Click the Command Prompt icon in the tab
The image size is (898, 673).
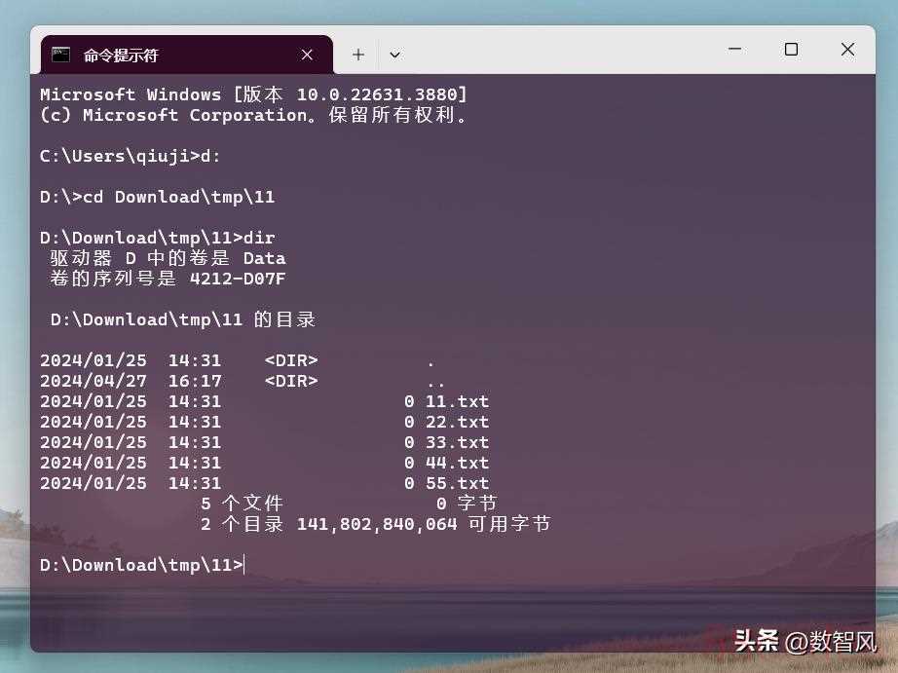click(x=60, y=55)
